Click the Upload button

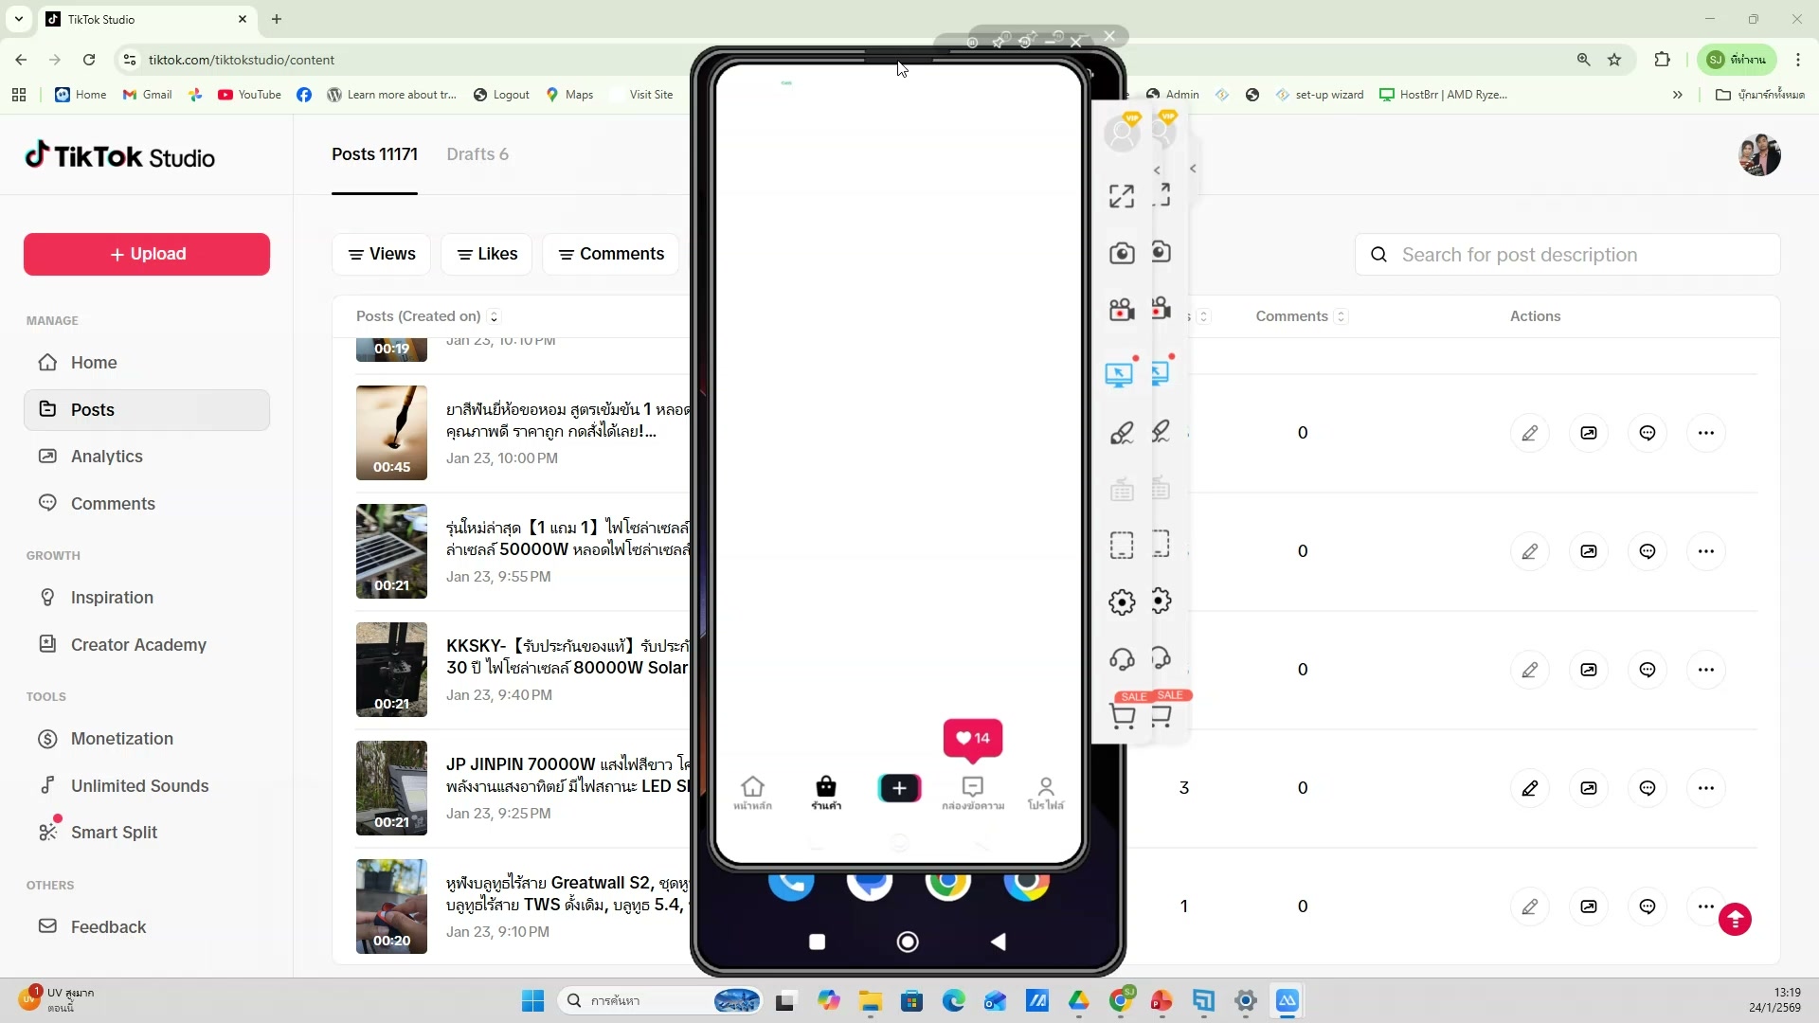[145, 254]
